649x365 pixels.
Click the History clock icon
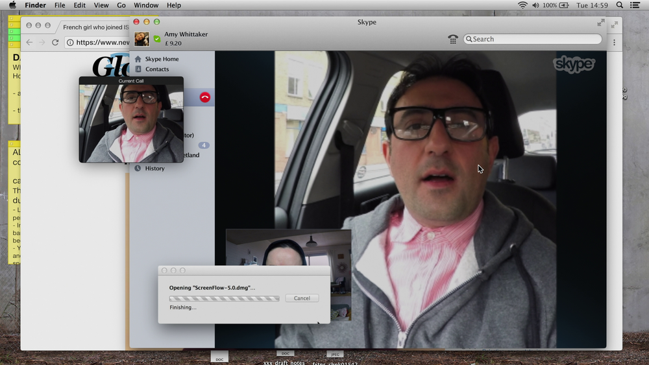coord(138,169)
